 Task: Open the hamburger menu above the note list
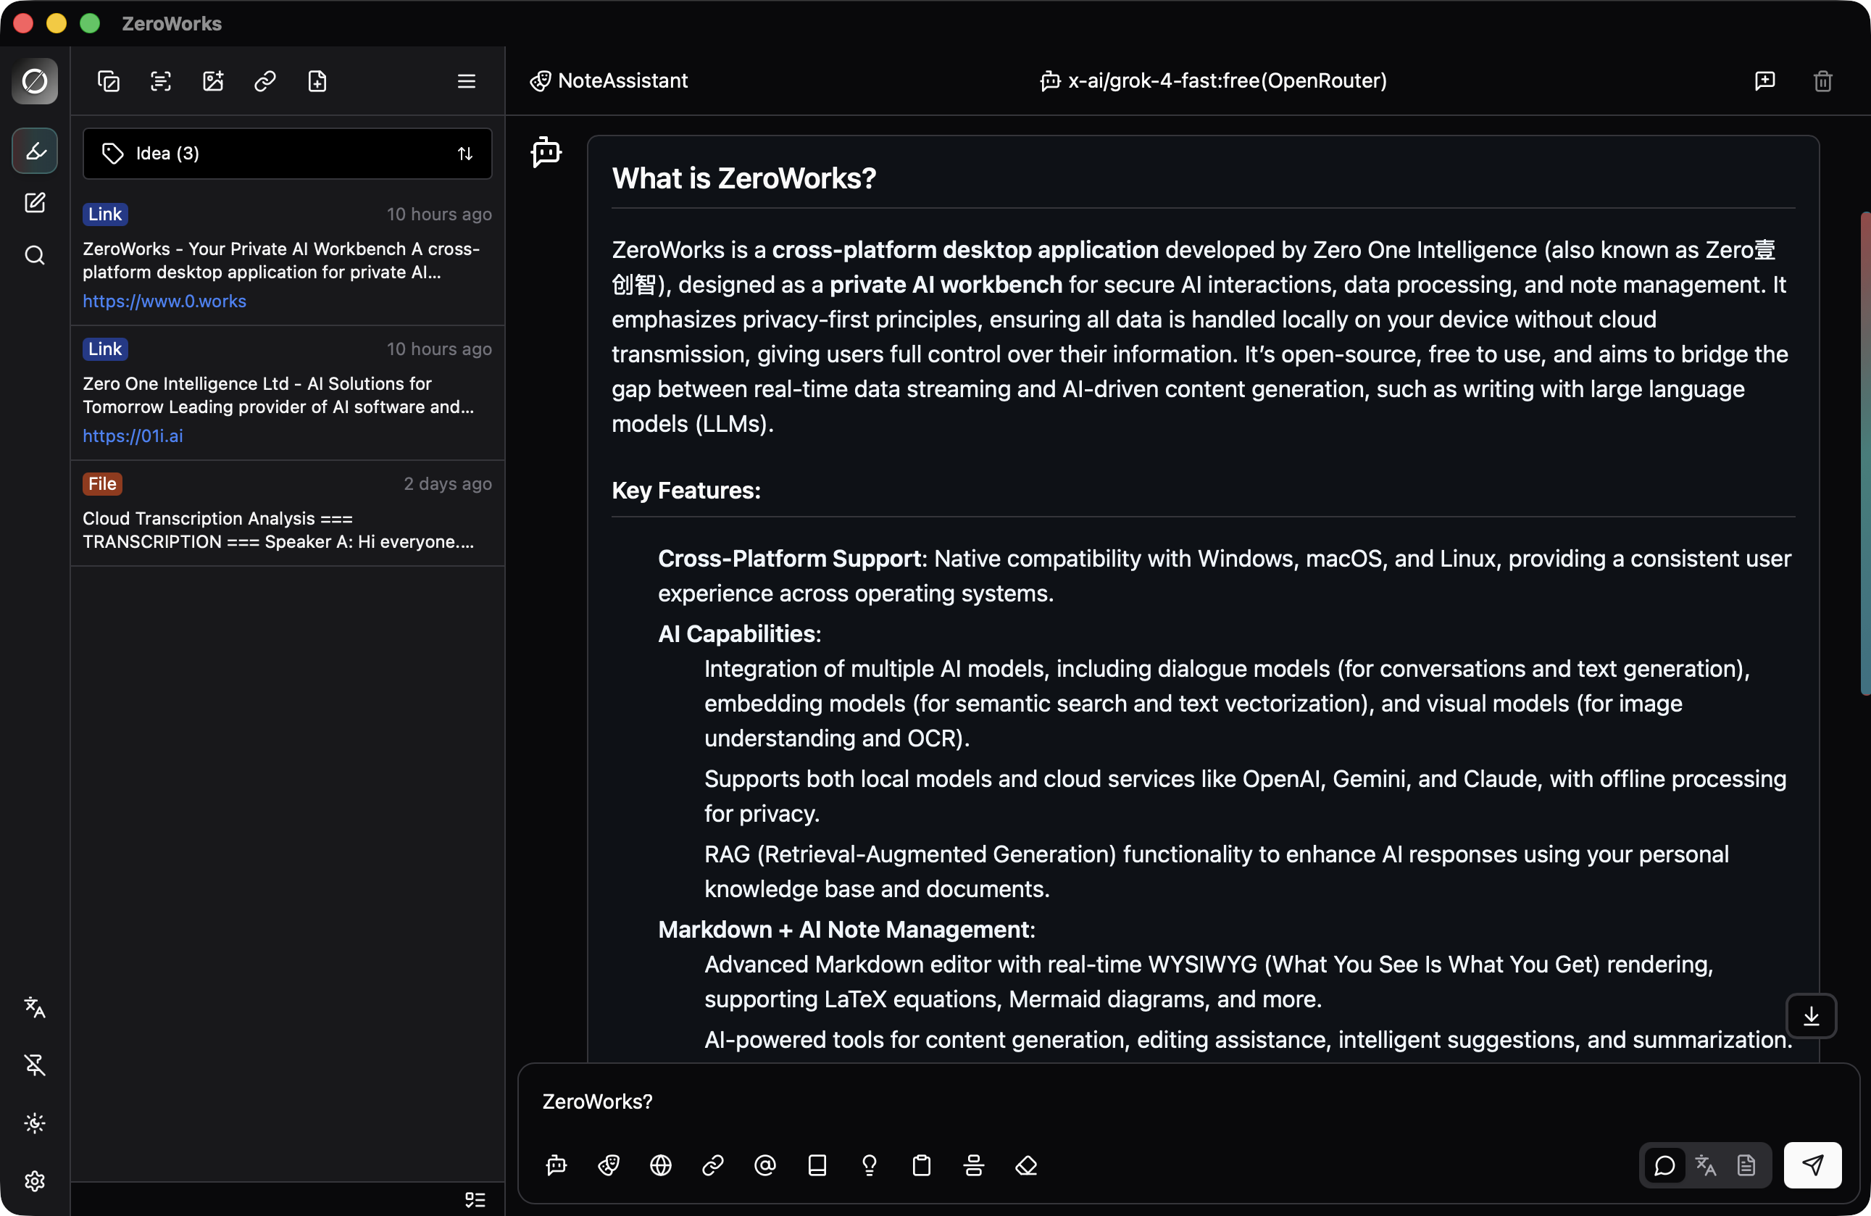(x=467, y=81)
